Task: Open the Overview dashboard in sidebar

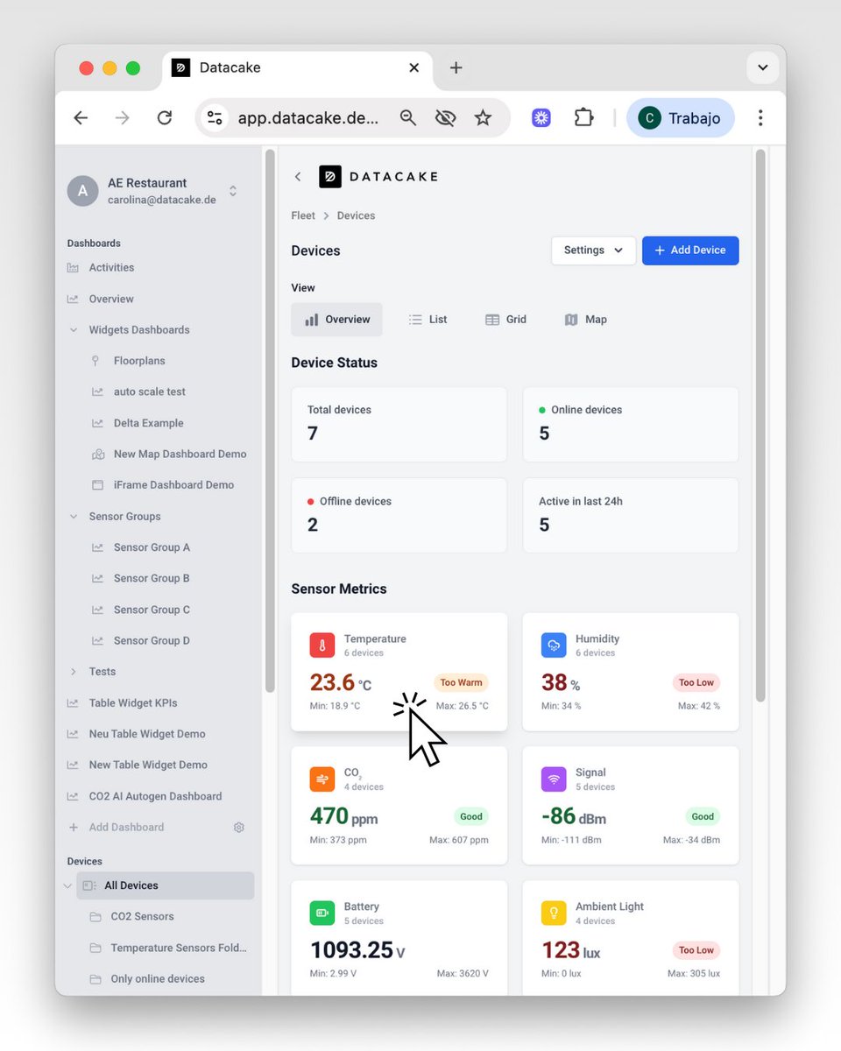Action: coord(111,299)
